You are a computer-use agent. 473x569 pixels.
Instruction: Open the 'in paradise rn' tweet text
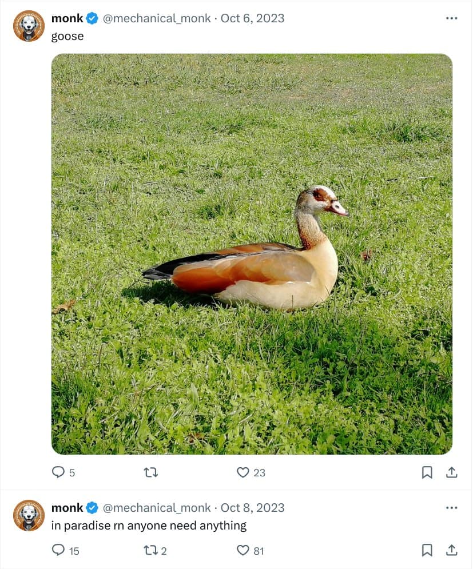(x=149, y=526)
